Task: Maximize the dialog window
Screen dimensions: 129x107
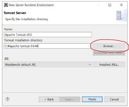Action: point(110,5)
